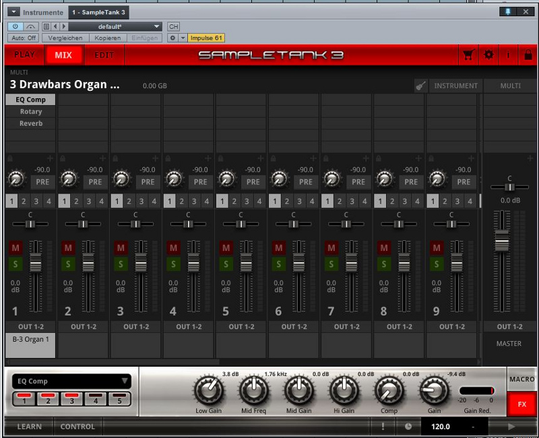Screen dimensions: 539x438
Task: Expand the instruments menu arrow
Action: tap(13, 12)
